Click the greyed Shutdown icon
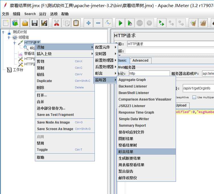This screenshot has height=194, width=214. coord(149,23)
